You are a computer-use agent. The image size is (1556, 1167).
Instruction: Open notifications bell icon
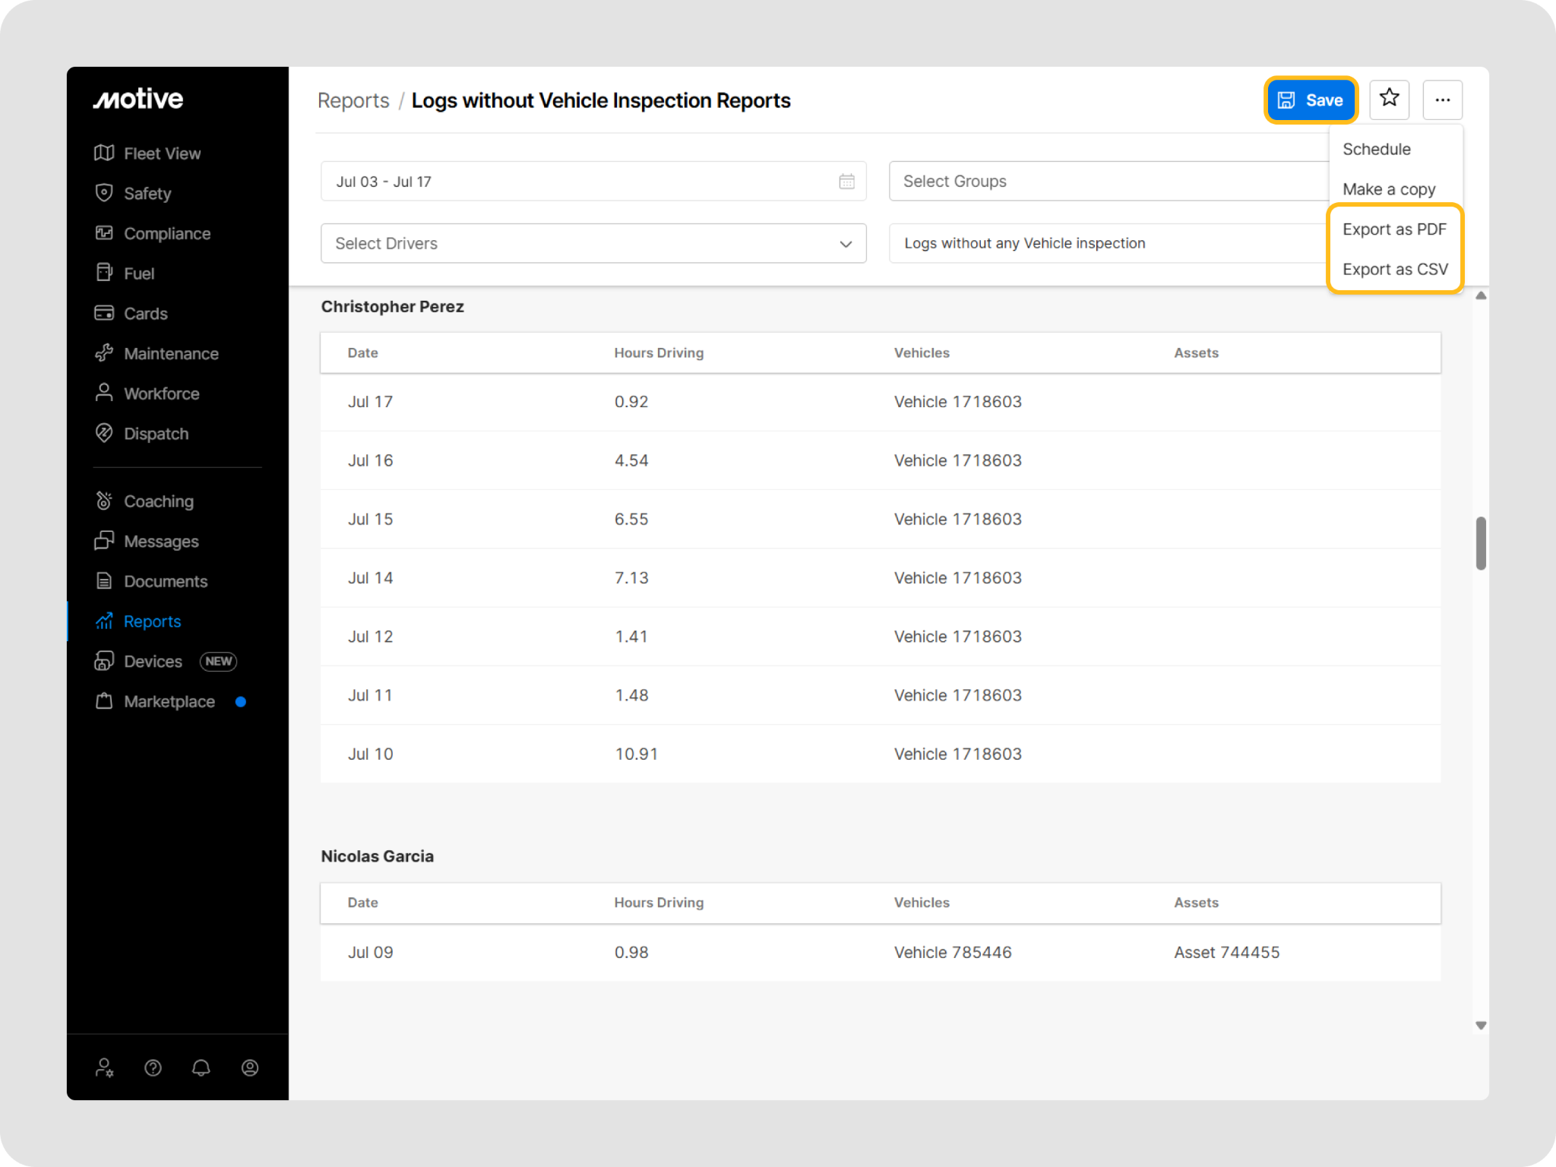tap(201, 1067)
